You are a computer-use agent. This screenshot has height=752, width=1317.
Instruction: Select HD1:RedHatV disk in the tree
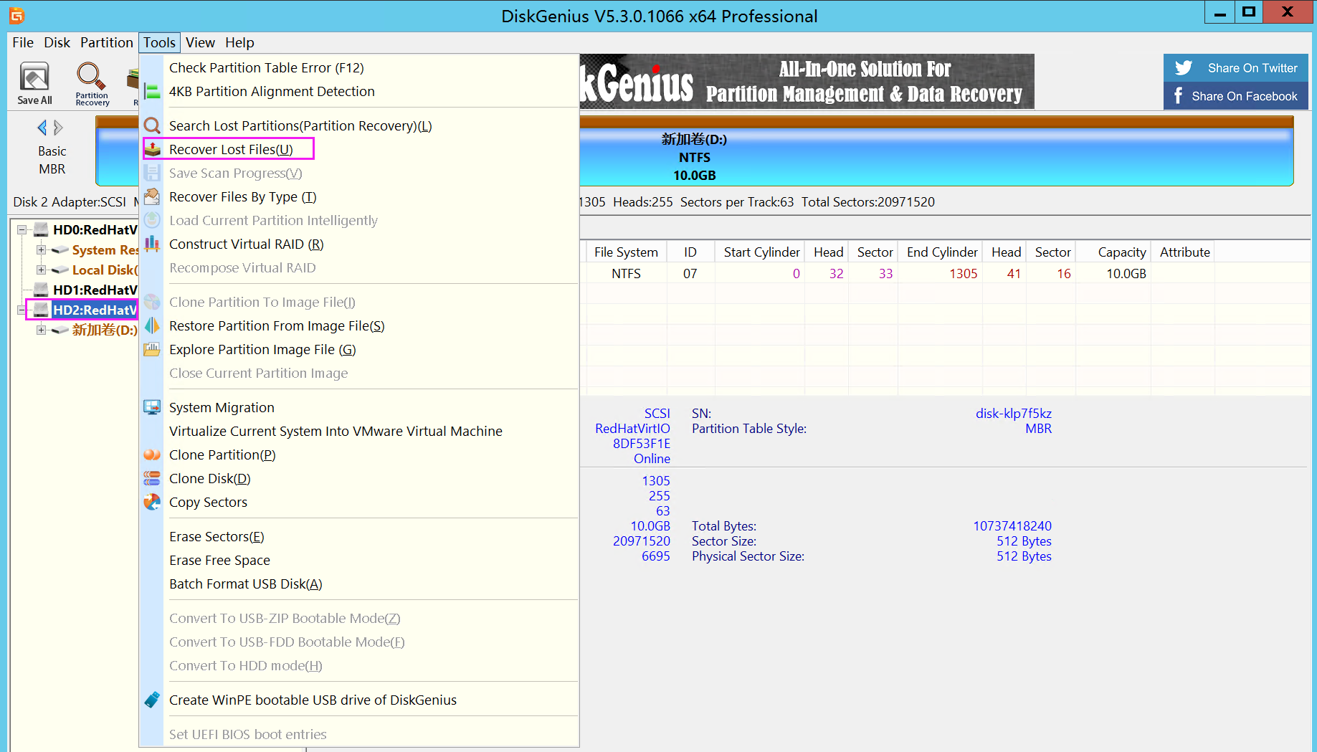[95, 290]
